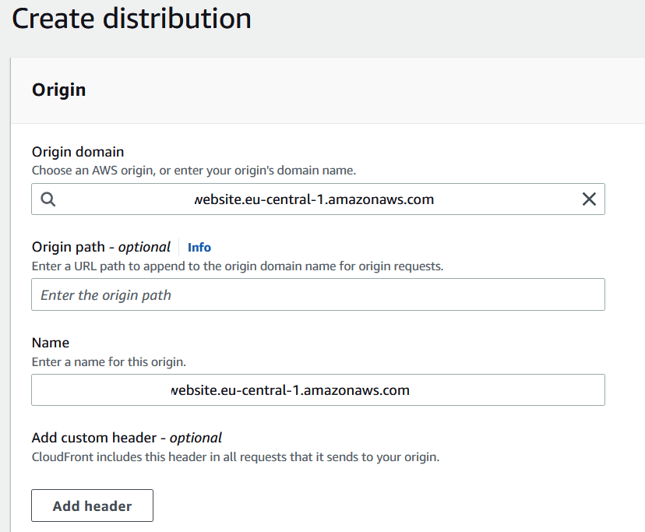The image size is (645, 532).
Task: Select the Name label above the input
Action: 50,342
